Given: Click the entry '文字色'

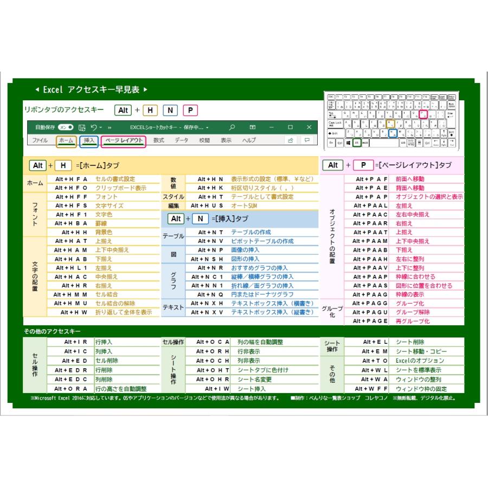Looking at the screenshot, I should pos(104,215).
